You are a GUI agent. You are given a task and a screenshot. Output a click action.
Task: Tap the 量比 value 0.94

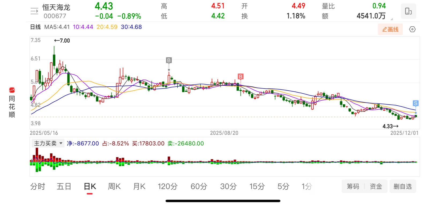pos(379,6)
